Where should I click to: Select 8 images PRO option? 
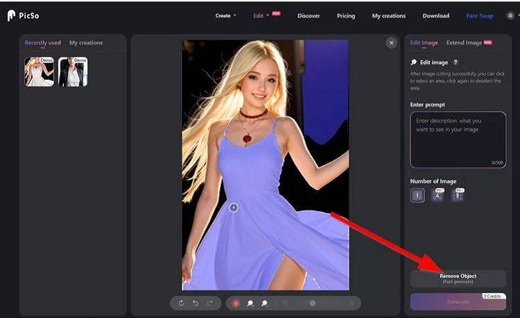[458, 195]
